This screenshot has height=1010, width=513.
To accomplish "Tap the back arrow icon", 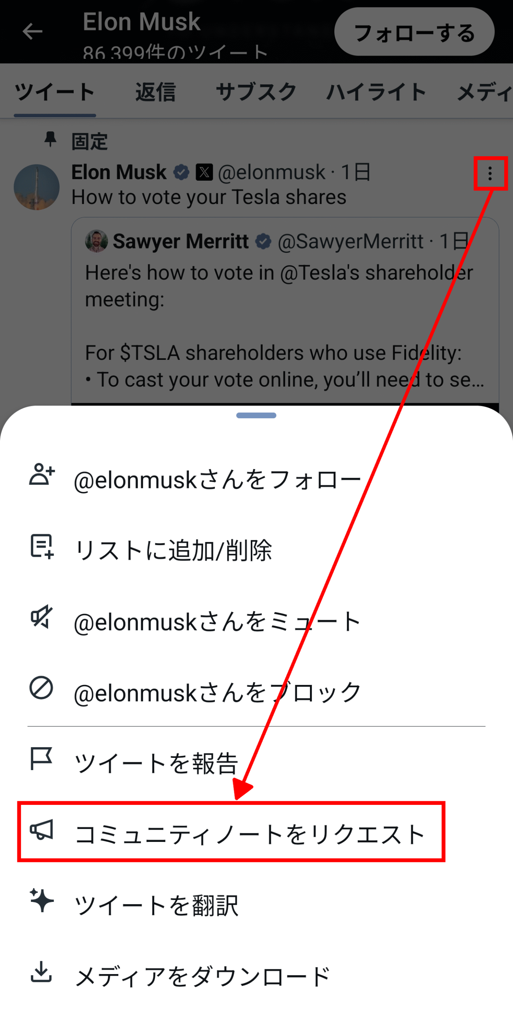I will pos(32,32).
